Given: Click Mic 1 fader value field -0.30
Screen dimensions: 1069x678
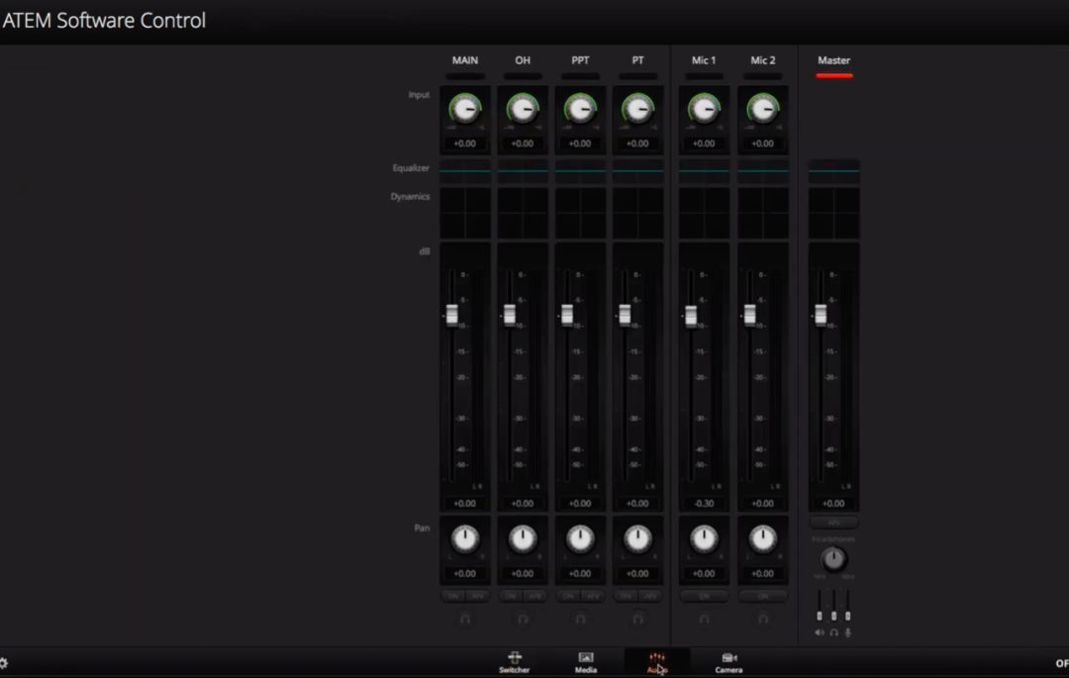Looking at the screenshot, I should 704,504.
